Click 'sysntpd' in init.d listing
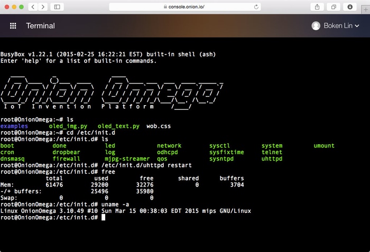The height and width of the screenshot is (252, 370). [221, 159]
